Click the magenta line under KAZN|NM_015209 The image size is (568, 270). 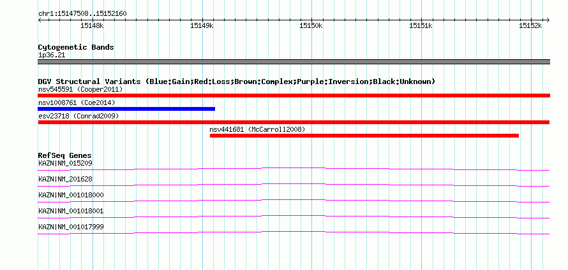tap(294, 169)
